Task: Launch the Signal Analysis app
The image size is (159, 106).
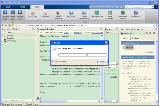Action: coord(97,14)
